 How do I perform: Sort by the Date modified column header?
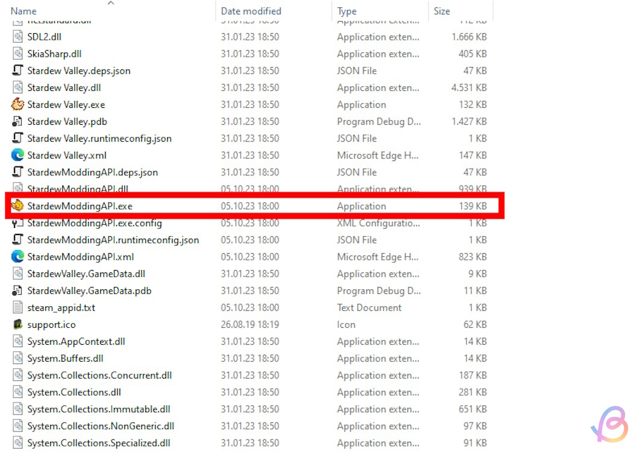(251, 11)
